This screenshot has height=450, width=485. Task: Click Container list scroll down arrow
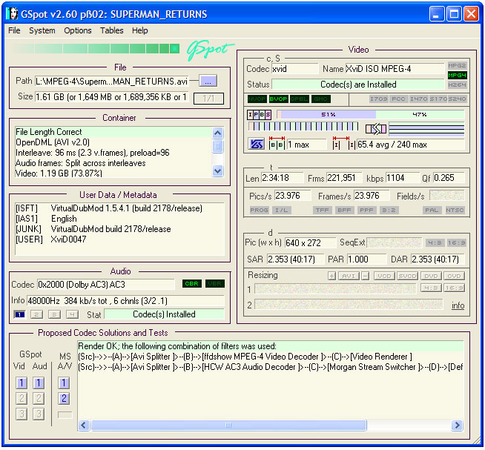[x=218, y=171]
